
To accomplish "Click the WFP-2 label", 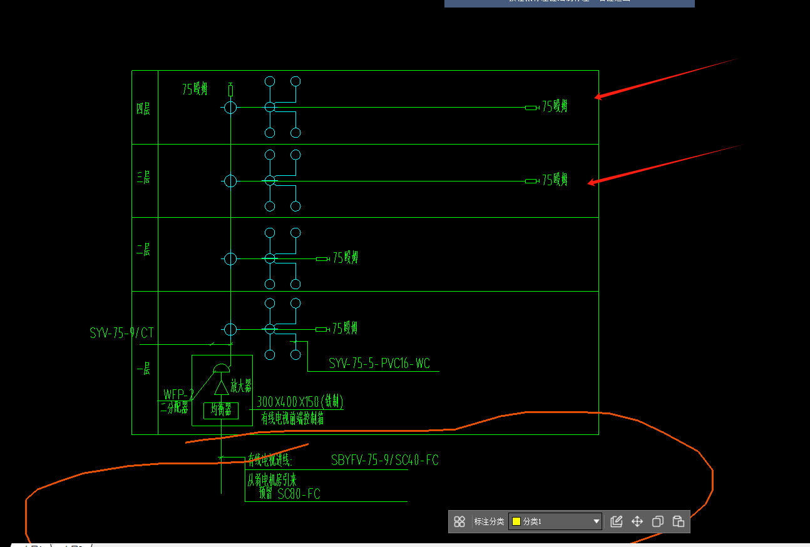I will (x=179, y=394).
